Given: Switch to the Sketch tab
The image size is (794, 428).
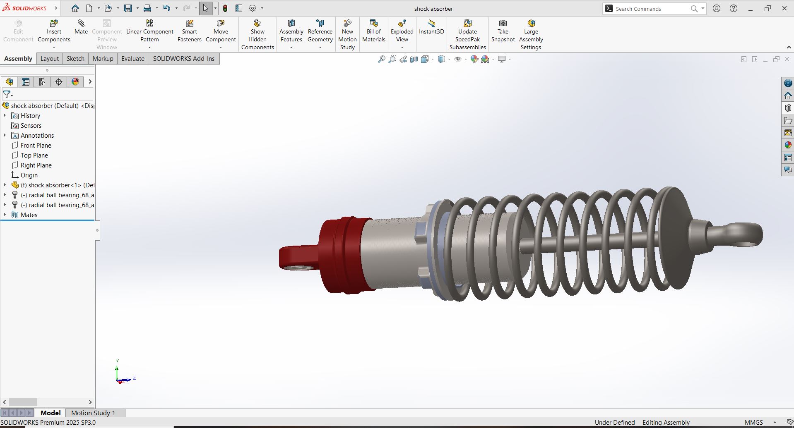Looking at the screenshot, I should [x=75, y=59].
